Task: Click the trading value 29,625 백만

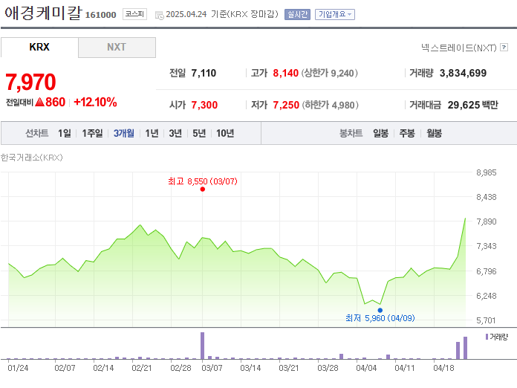Action: [x=473, y=105]
